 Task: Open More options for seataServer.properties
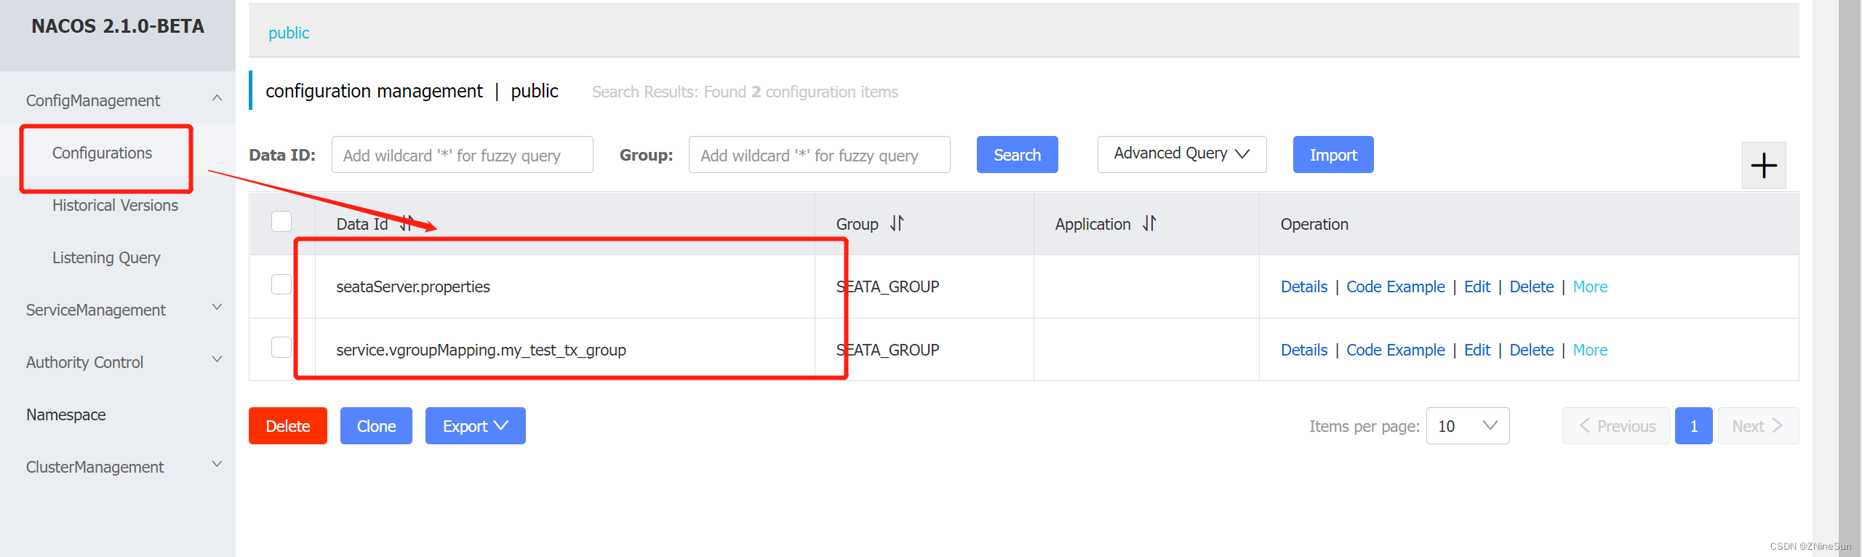(1590, 287)
